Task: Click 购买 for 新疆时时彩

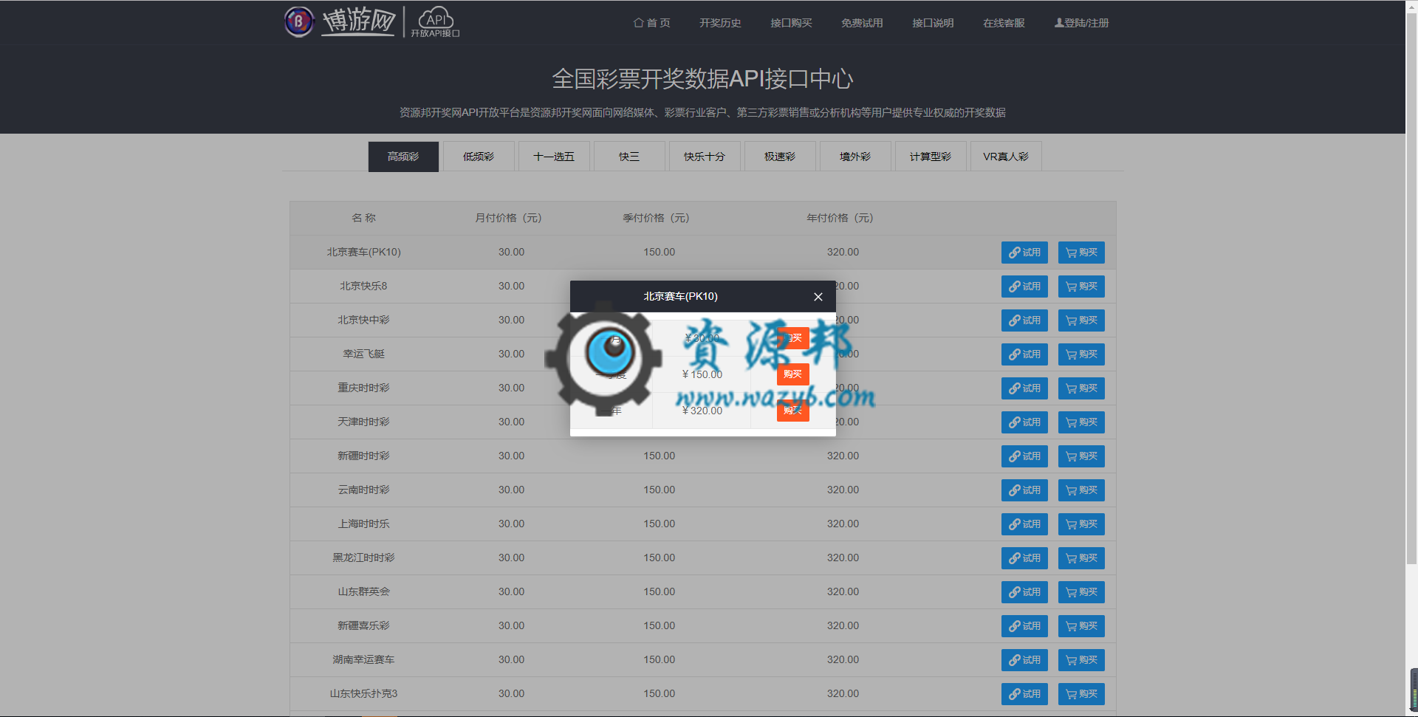Action: pos(1081,456)
